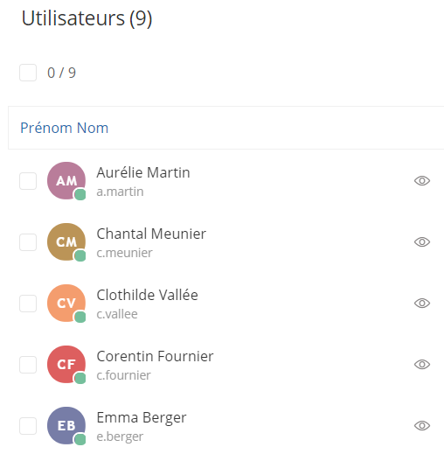Open the Aurélie Martin name link

coord(143,172)
